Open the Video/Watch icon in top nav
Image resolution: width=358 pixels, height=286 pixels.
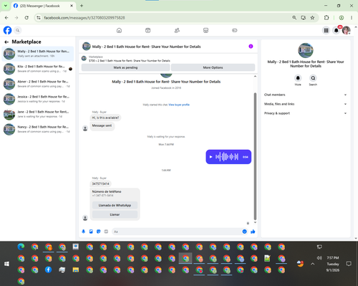pos(148,30)
